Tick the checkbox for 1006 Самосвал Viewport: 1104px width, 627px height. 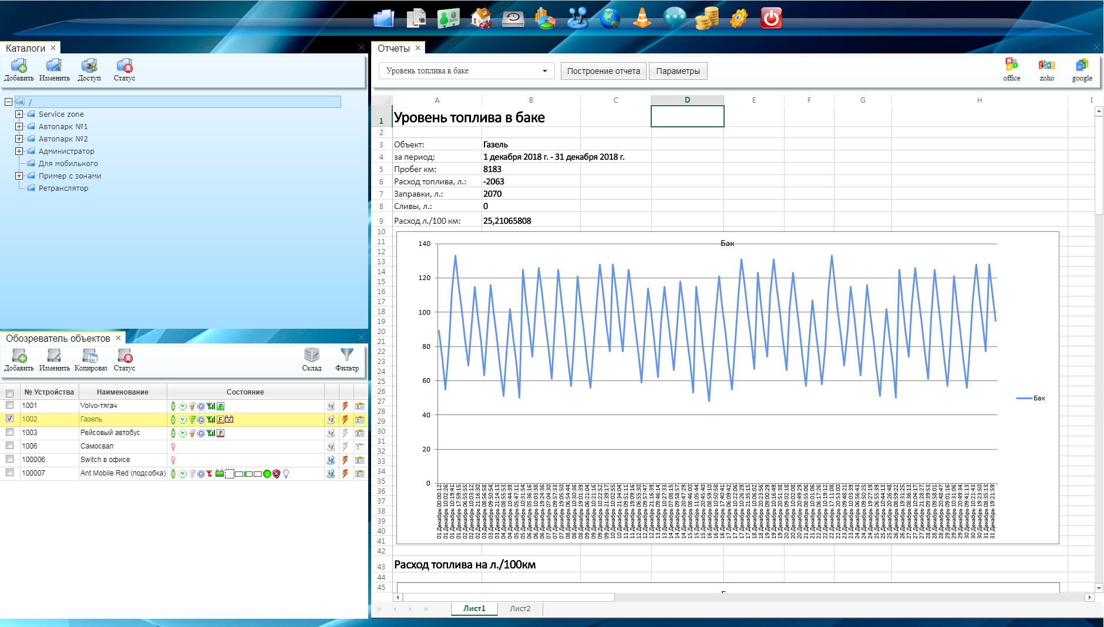[x=9, y=446]
